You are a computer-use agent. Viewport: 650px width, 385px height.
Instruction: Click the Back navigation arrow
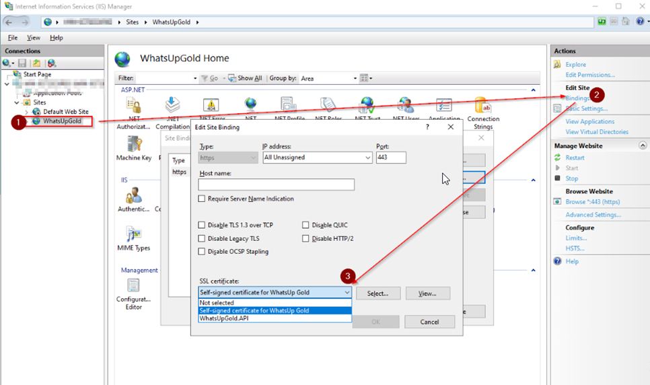[x=9, y=22]
